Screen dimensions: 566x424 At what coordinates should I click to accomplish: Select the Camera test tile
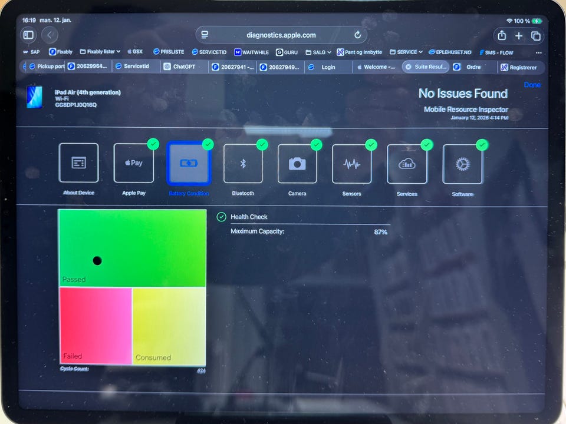tap(297, 164)
